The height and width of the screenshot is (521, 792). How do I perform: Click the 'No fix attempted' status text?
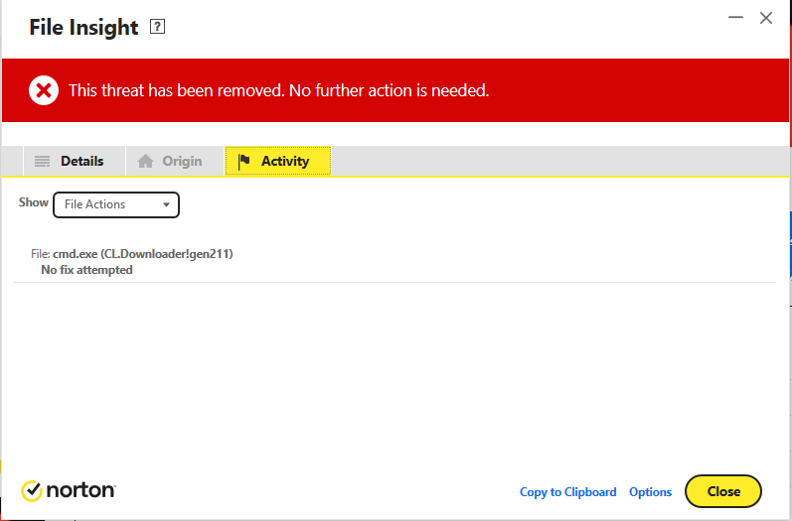coord(86,270)
